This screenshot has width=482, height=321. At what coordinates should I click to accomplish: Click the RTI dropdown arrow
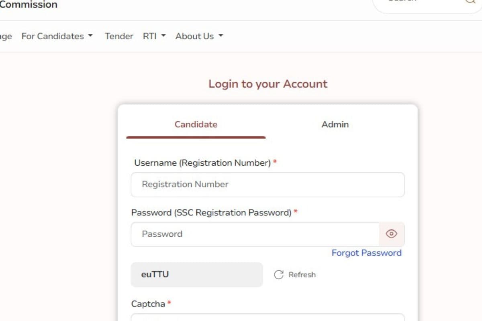point(163,36)
